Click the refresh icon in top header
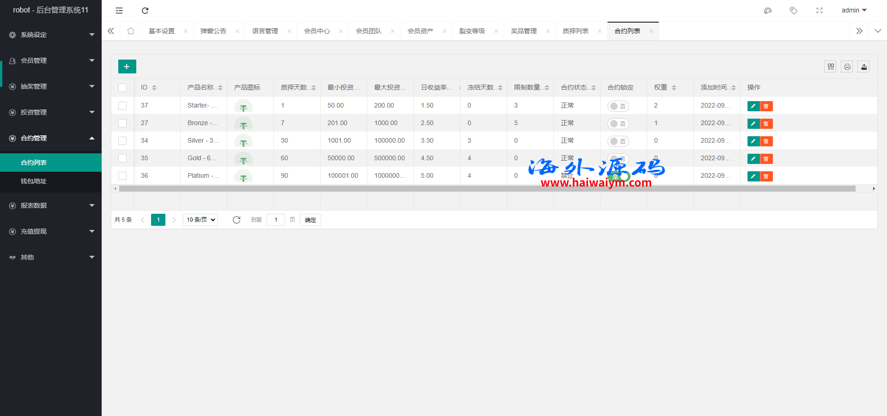The image size is (887, 416). tap(145, 11)
